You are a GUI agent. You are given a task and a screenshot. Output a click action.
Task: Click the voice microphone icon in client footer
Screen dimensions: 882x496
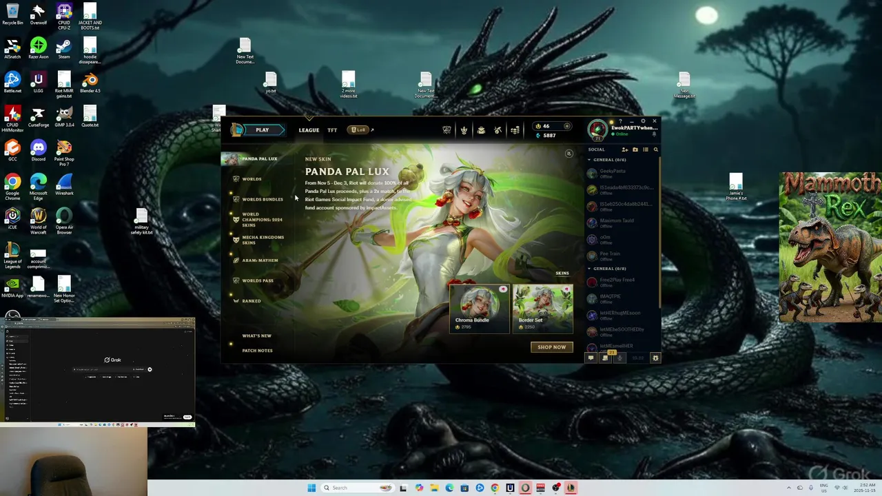click(620, 358)
